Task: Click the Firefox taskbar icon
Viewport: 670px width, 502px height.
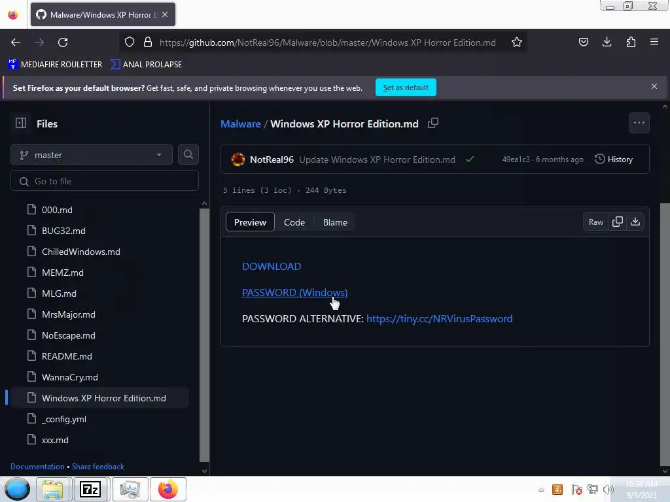Action: [x=168, y=489]
